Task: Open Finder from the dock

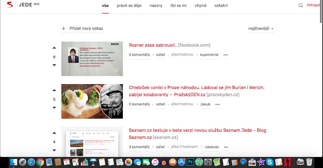Action: pos(14,162)
